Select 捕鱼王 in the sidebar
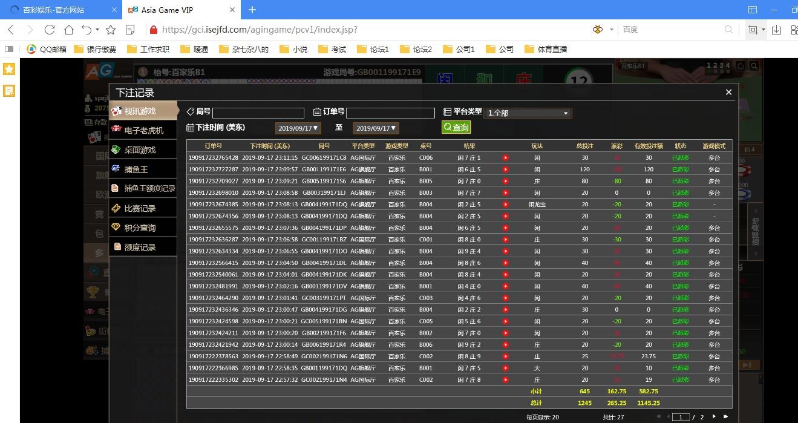798x423 pixels. [136, 169]
